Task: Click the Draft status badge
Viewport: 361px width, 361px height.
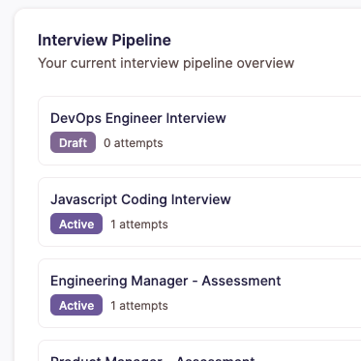Action: coord(73,142)
